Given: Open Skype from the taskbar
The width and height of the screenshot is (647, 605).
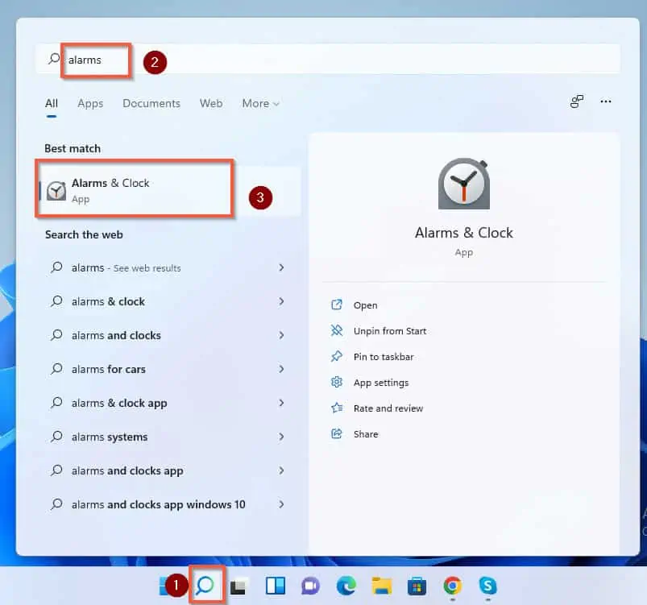Looking at the screenshot, I should click(487, 586).
